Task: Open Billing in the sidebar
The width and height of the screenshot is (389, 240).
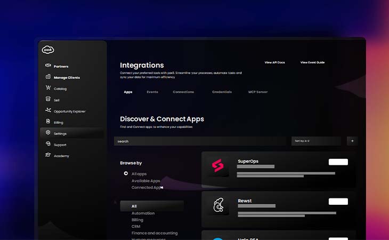Action: tap(58, 123)
